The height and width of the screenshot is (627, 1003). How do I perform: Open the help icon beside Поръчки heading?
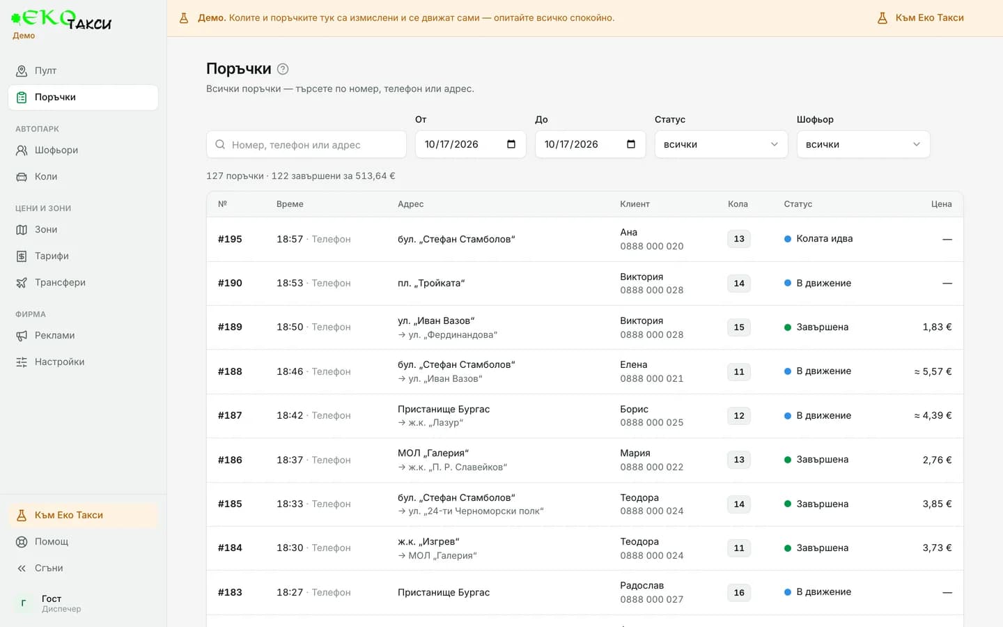[283, 69]
